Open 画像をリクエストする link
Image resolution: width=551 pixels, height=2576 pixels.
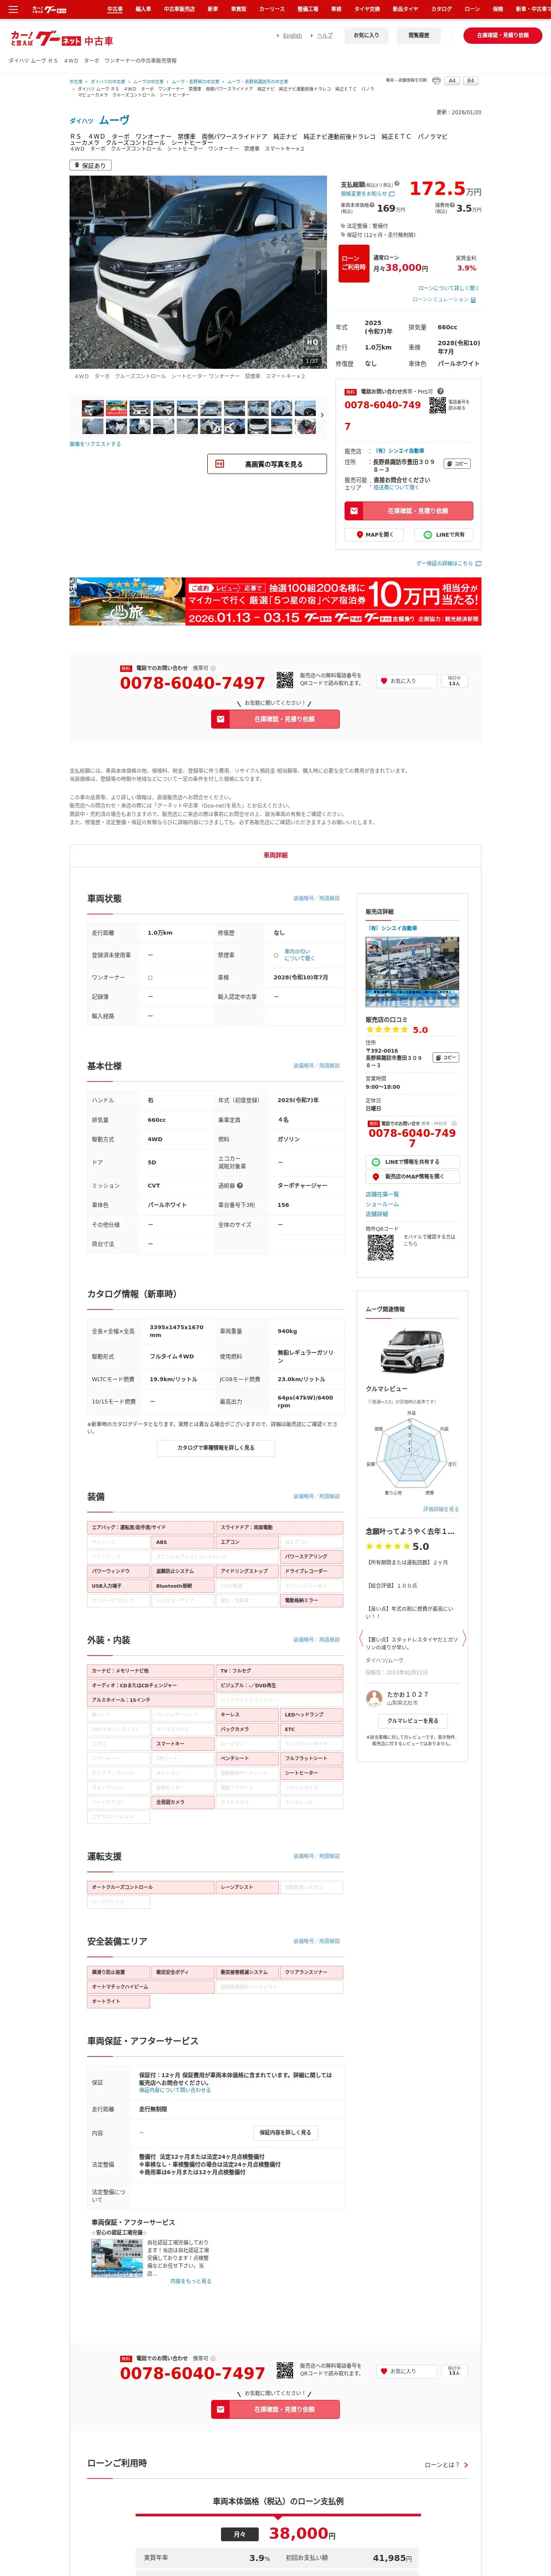click(x=95, y=444)
